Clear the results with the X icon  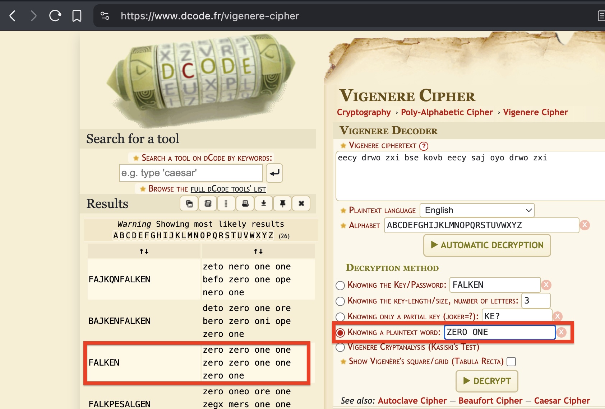click(x=301, y=204)
